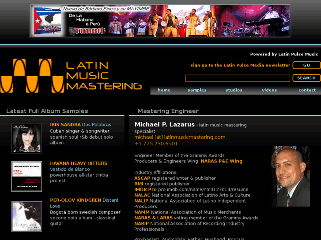Open the NALAC affiliation link
The width and height of the screenshot is (321, 240).
(142, 195)
